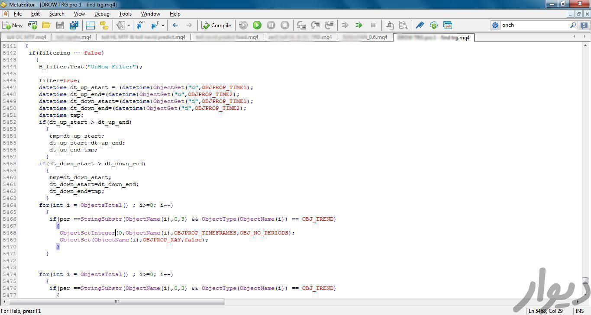591x315 pixels.
Task: Click the copy/compare files icon
Action: (390, 25)
